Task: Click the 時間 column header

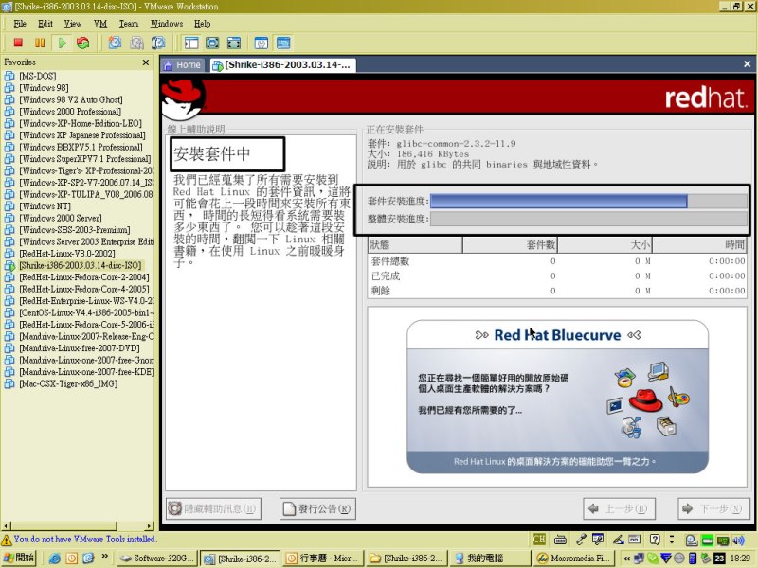Action: point(699,245)
